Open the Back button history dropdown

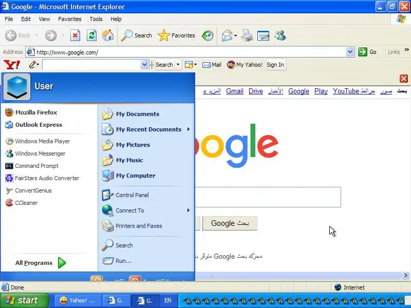point(36,35)
